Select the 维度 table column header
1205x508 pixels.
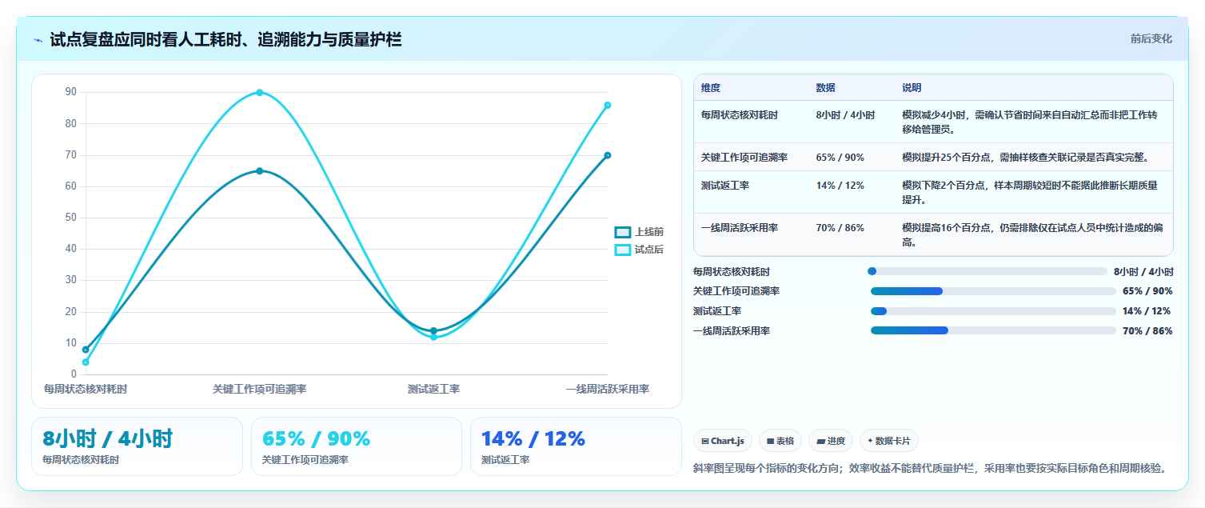(711, 88)
